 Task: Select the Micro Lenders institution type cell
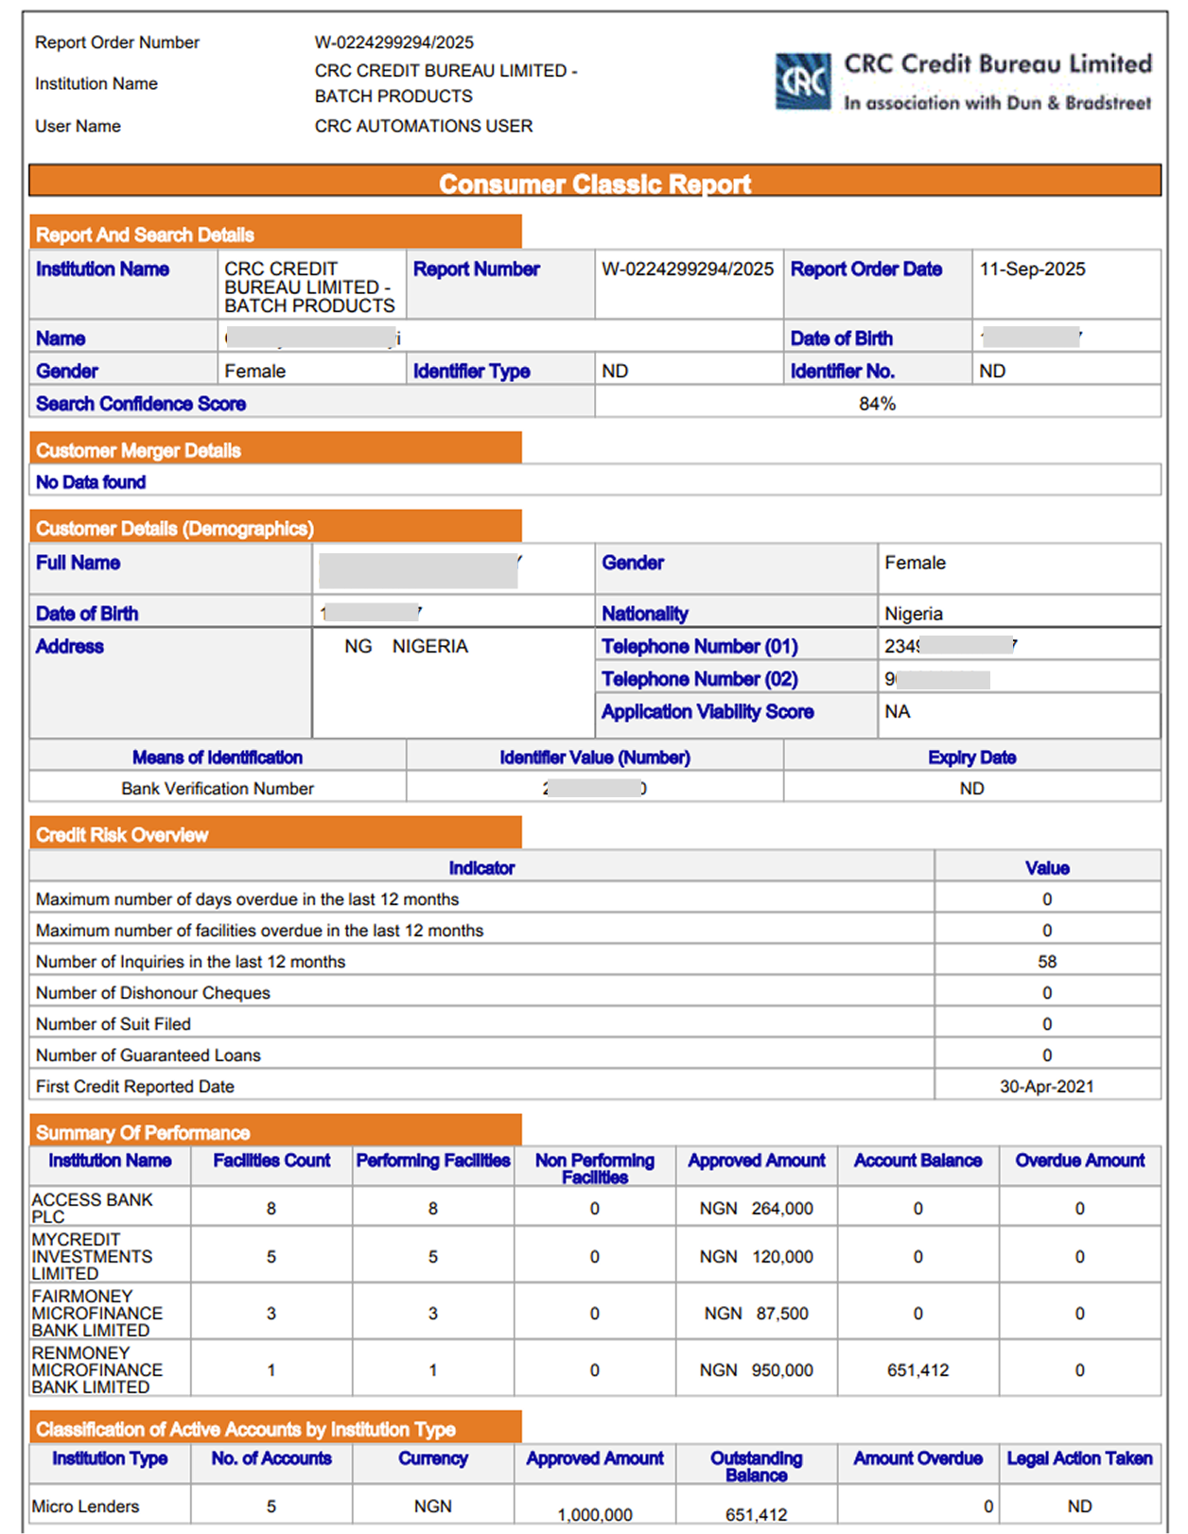85,1506
